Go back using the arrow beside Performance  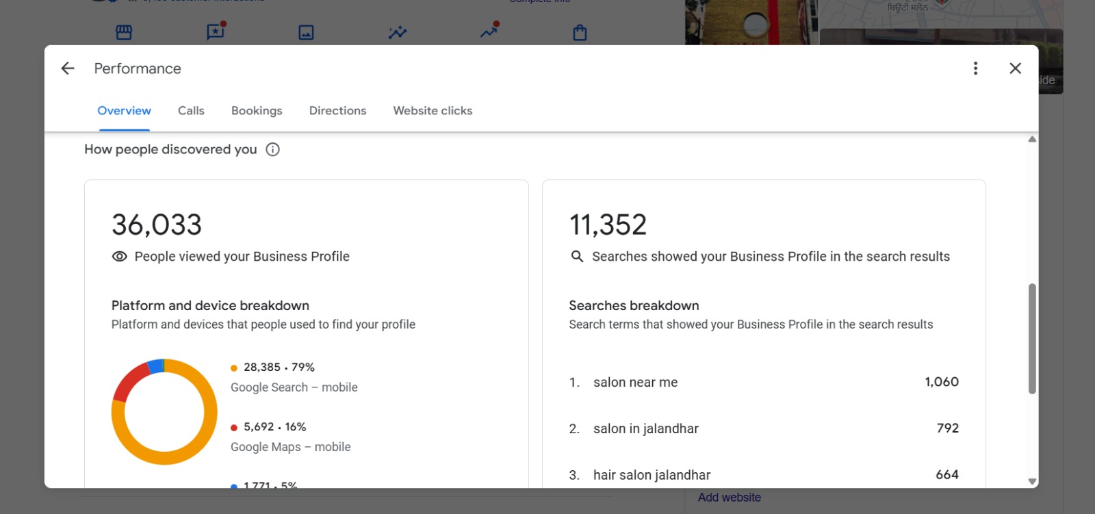[x=68, y=68]
